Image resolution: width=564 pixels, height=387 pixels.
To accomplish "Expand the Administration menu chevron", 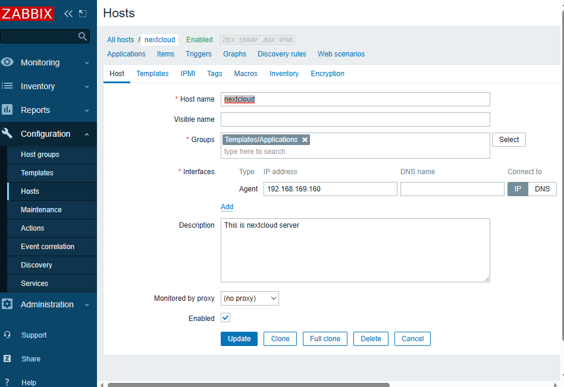I will click(x=87, y=305).
